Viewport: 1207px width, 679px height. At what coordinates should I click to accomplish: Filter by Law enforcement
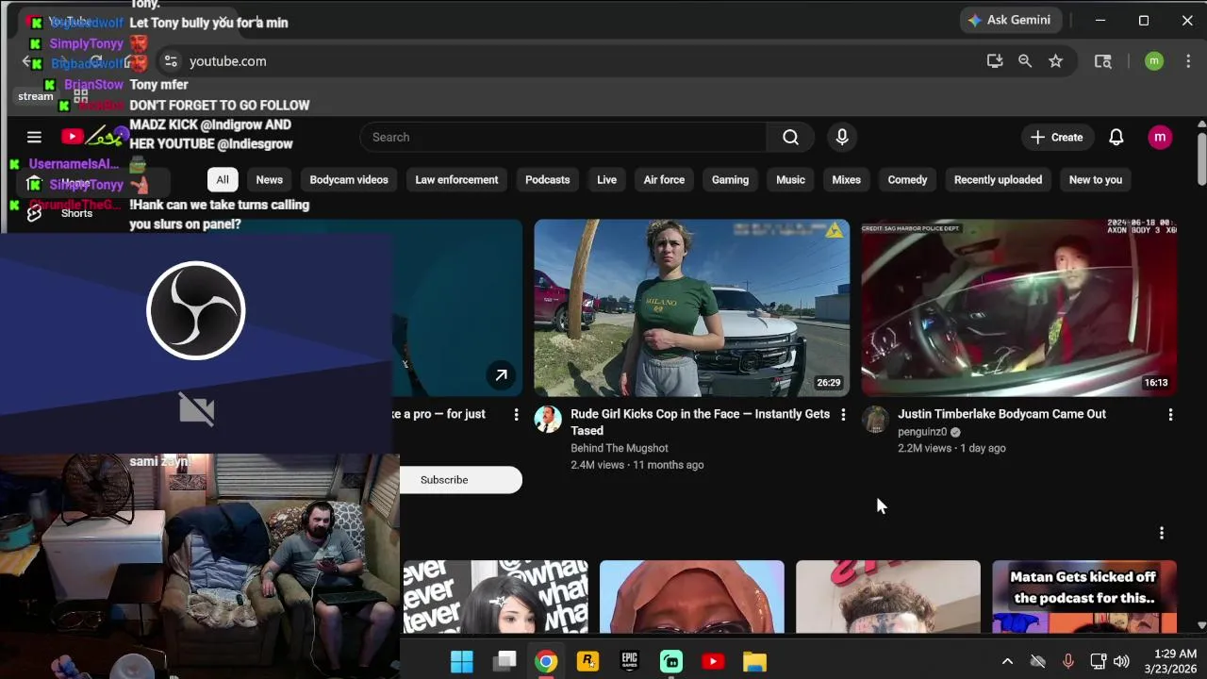[x=456, y=180]
